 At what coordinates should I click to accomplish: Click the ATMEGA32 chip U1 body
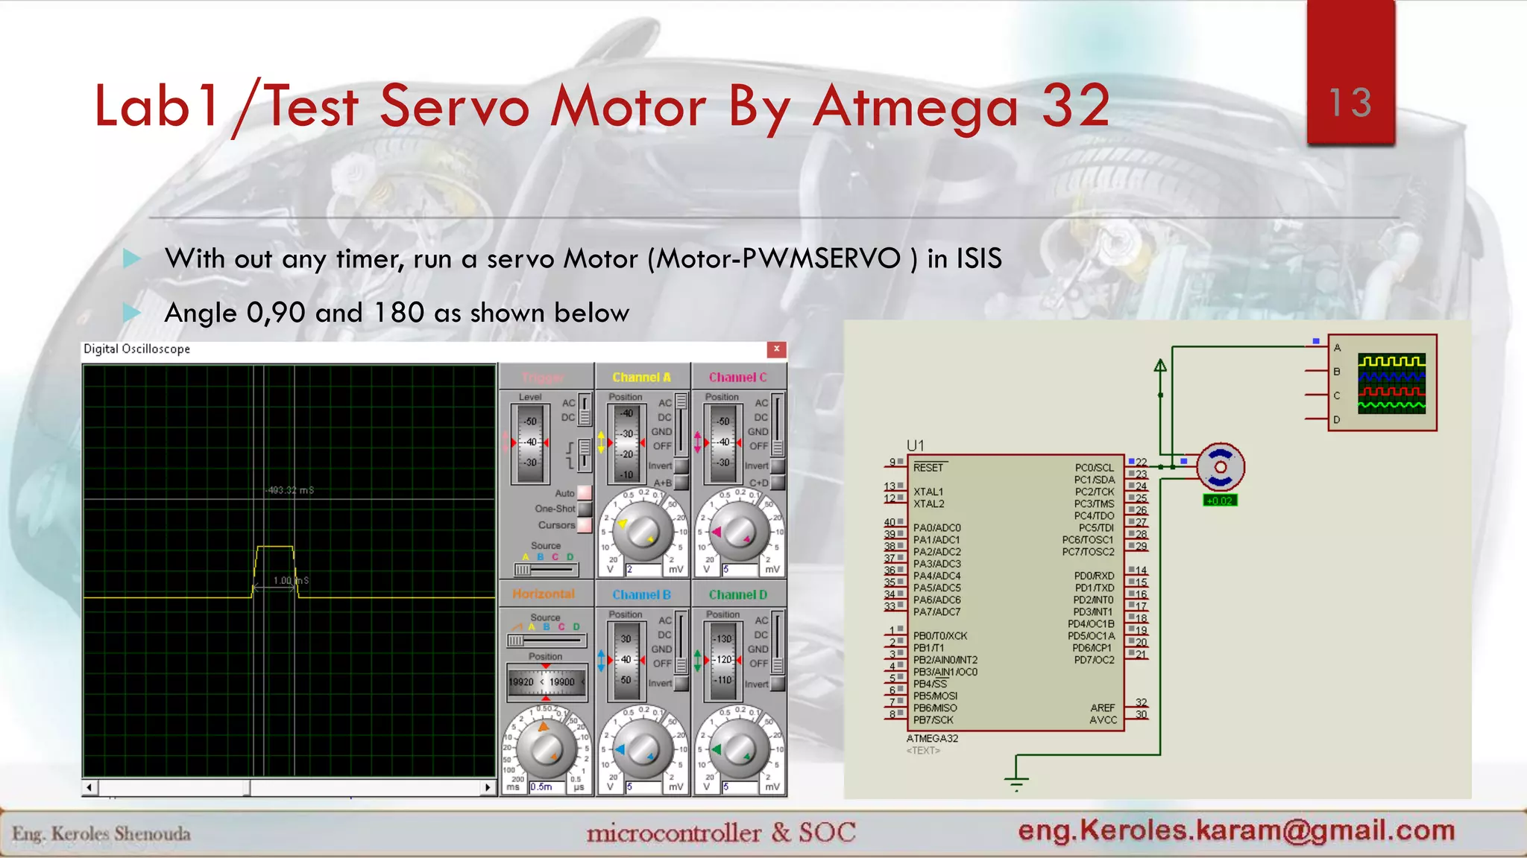pyautogui.click(x=1015, y=593)
